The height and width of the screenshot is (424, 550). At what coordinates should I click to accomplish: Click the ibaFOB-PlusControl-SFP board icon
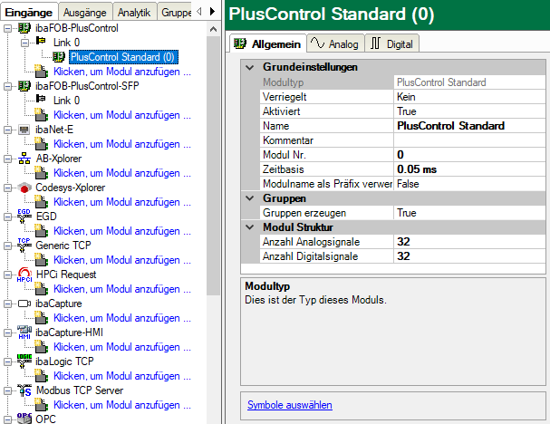(24, 86)
